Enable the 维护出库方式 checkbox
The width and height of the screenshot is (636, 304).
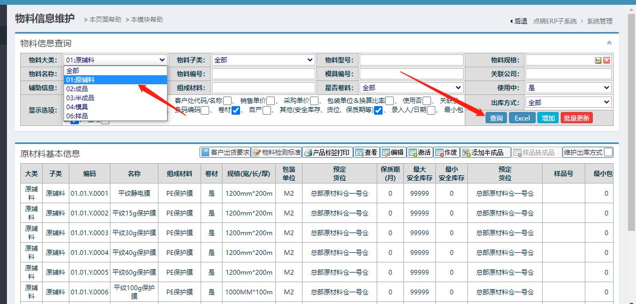608,153
